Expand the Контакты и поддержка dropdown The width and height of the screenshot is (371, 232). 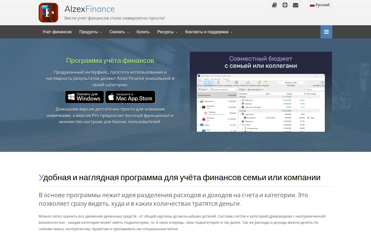click(x=209, y=32)
